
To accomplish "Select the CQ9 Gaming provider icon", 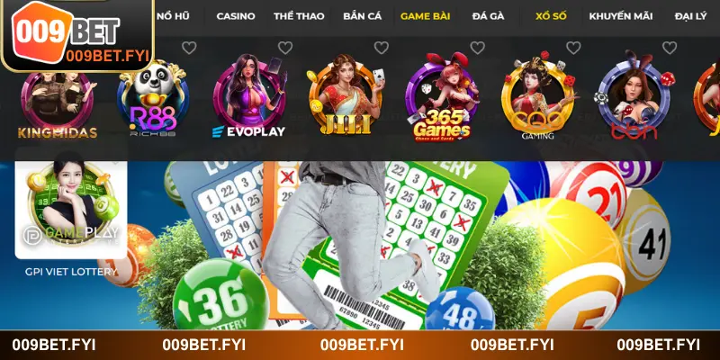I will (x=537, y=97).
